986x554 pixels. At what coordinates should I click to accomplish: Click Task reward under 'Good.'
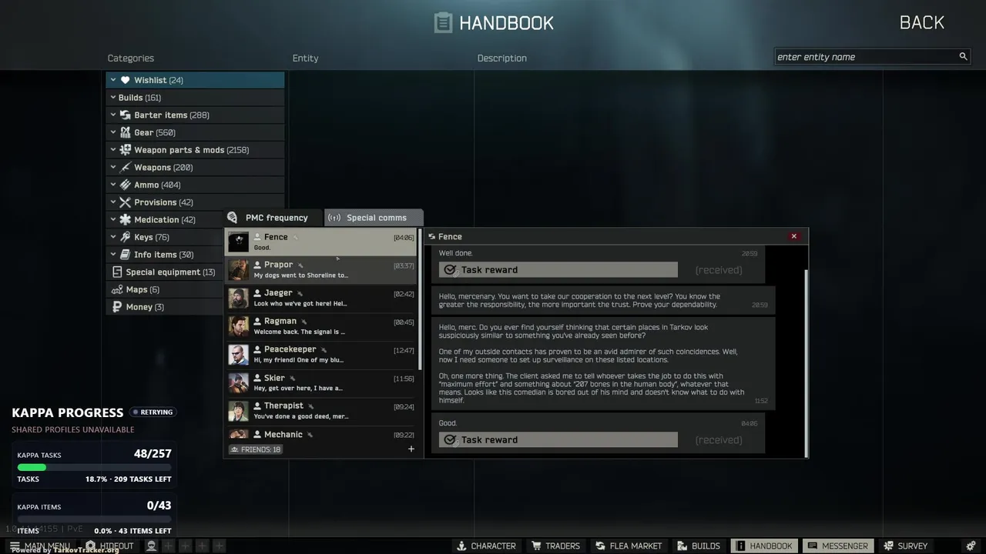[x=558, y=440]
